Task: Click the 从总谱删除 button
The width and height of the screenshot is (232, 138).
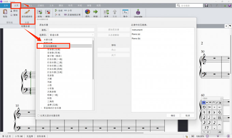Action: click(x=114, y=35)
